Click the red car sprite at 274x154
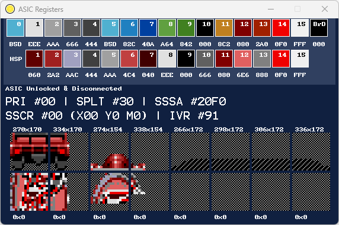The height and width of the screenshot is (225, 339). (110, 152)
